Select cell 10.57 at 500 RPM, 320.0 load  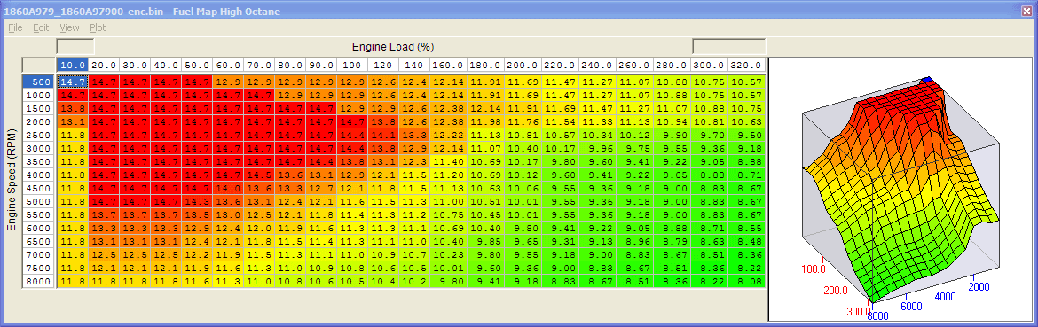coord(747,82)
